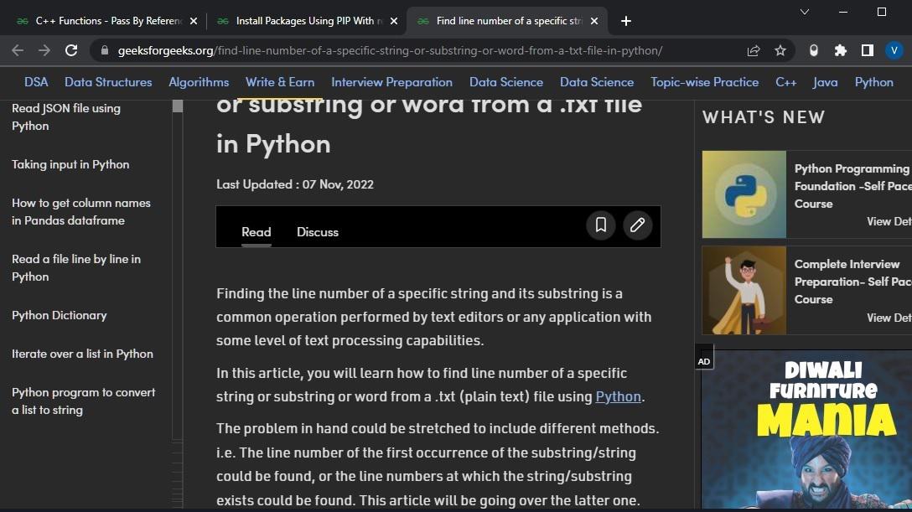Image resolution: width=912 pixels, height=512 pixels.
Task: Open the Read tab of the article
Action: (x=256, y=232)
